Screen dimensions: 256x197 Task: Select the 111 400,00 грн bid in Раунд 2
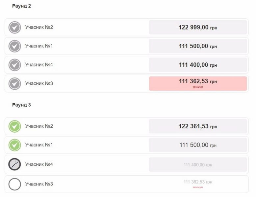[x=198, y=65]
